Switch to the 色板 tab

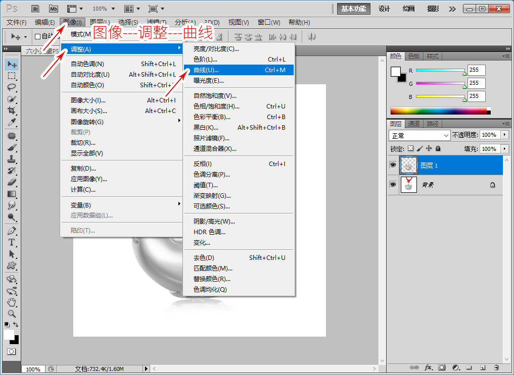click(x=414, y=57)
